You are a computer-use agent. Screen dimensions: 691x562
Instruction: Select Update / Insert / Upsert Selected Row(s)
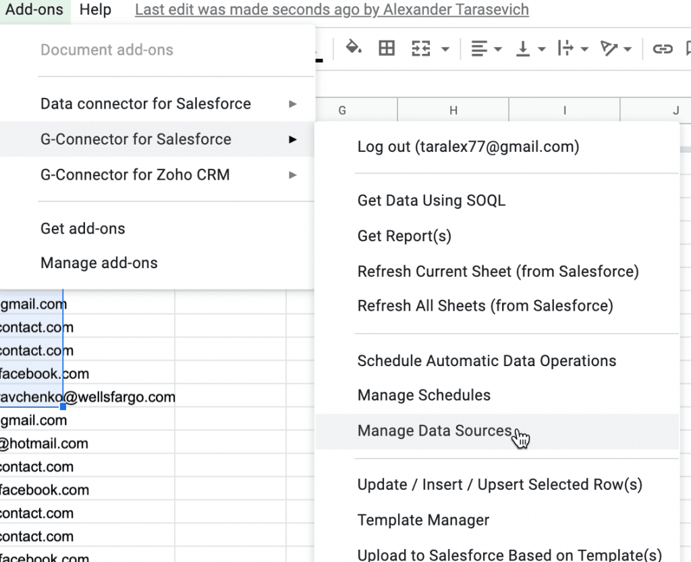coord(497,485)
